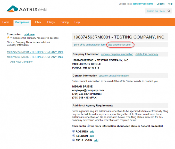Click info icon beside T4 LOGIN
The height and width of the screenshot is (149, 175).
(x=74, y=136)
